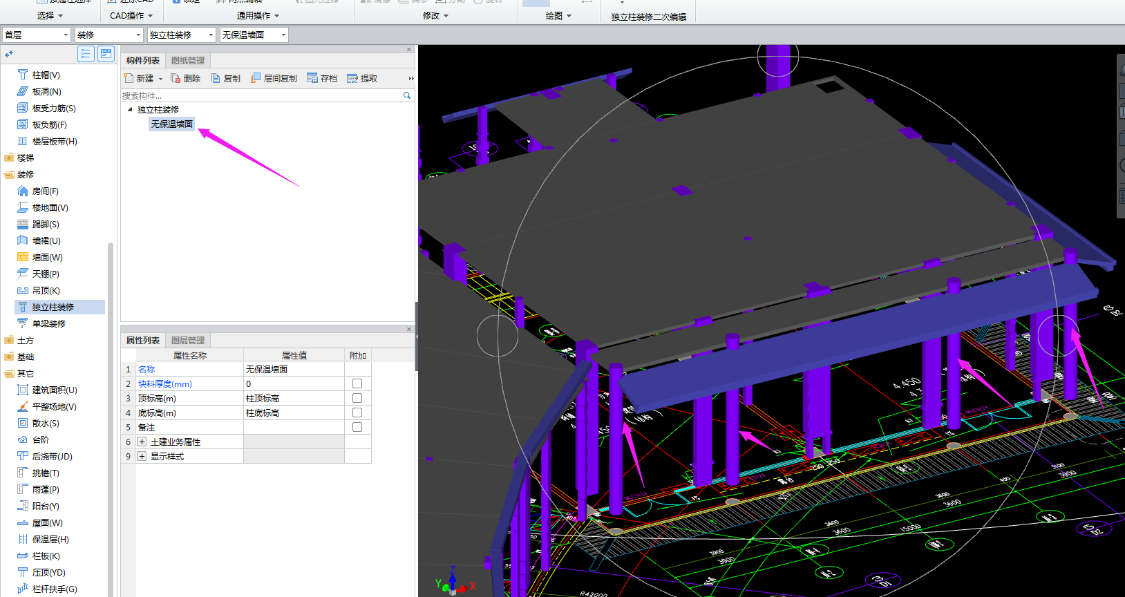The width and height of the screenshot is (1125, 597).
Task: Open 通用操作 ribbon group menu
Action: [x=258, y=15]
